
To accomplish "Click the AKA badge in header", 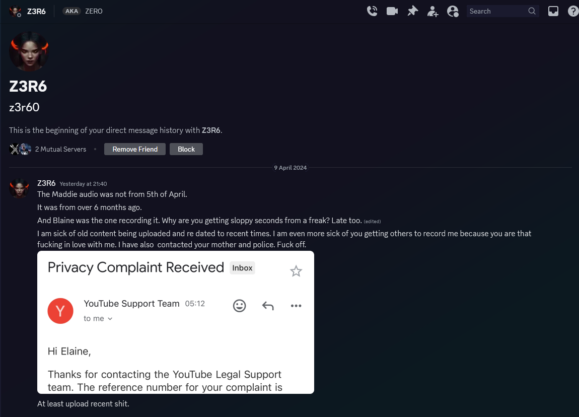I will 71,11.
